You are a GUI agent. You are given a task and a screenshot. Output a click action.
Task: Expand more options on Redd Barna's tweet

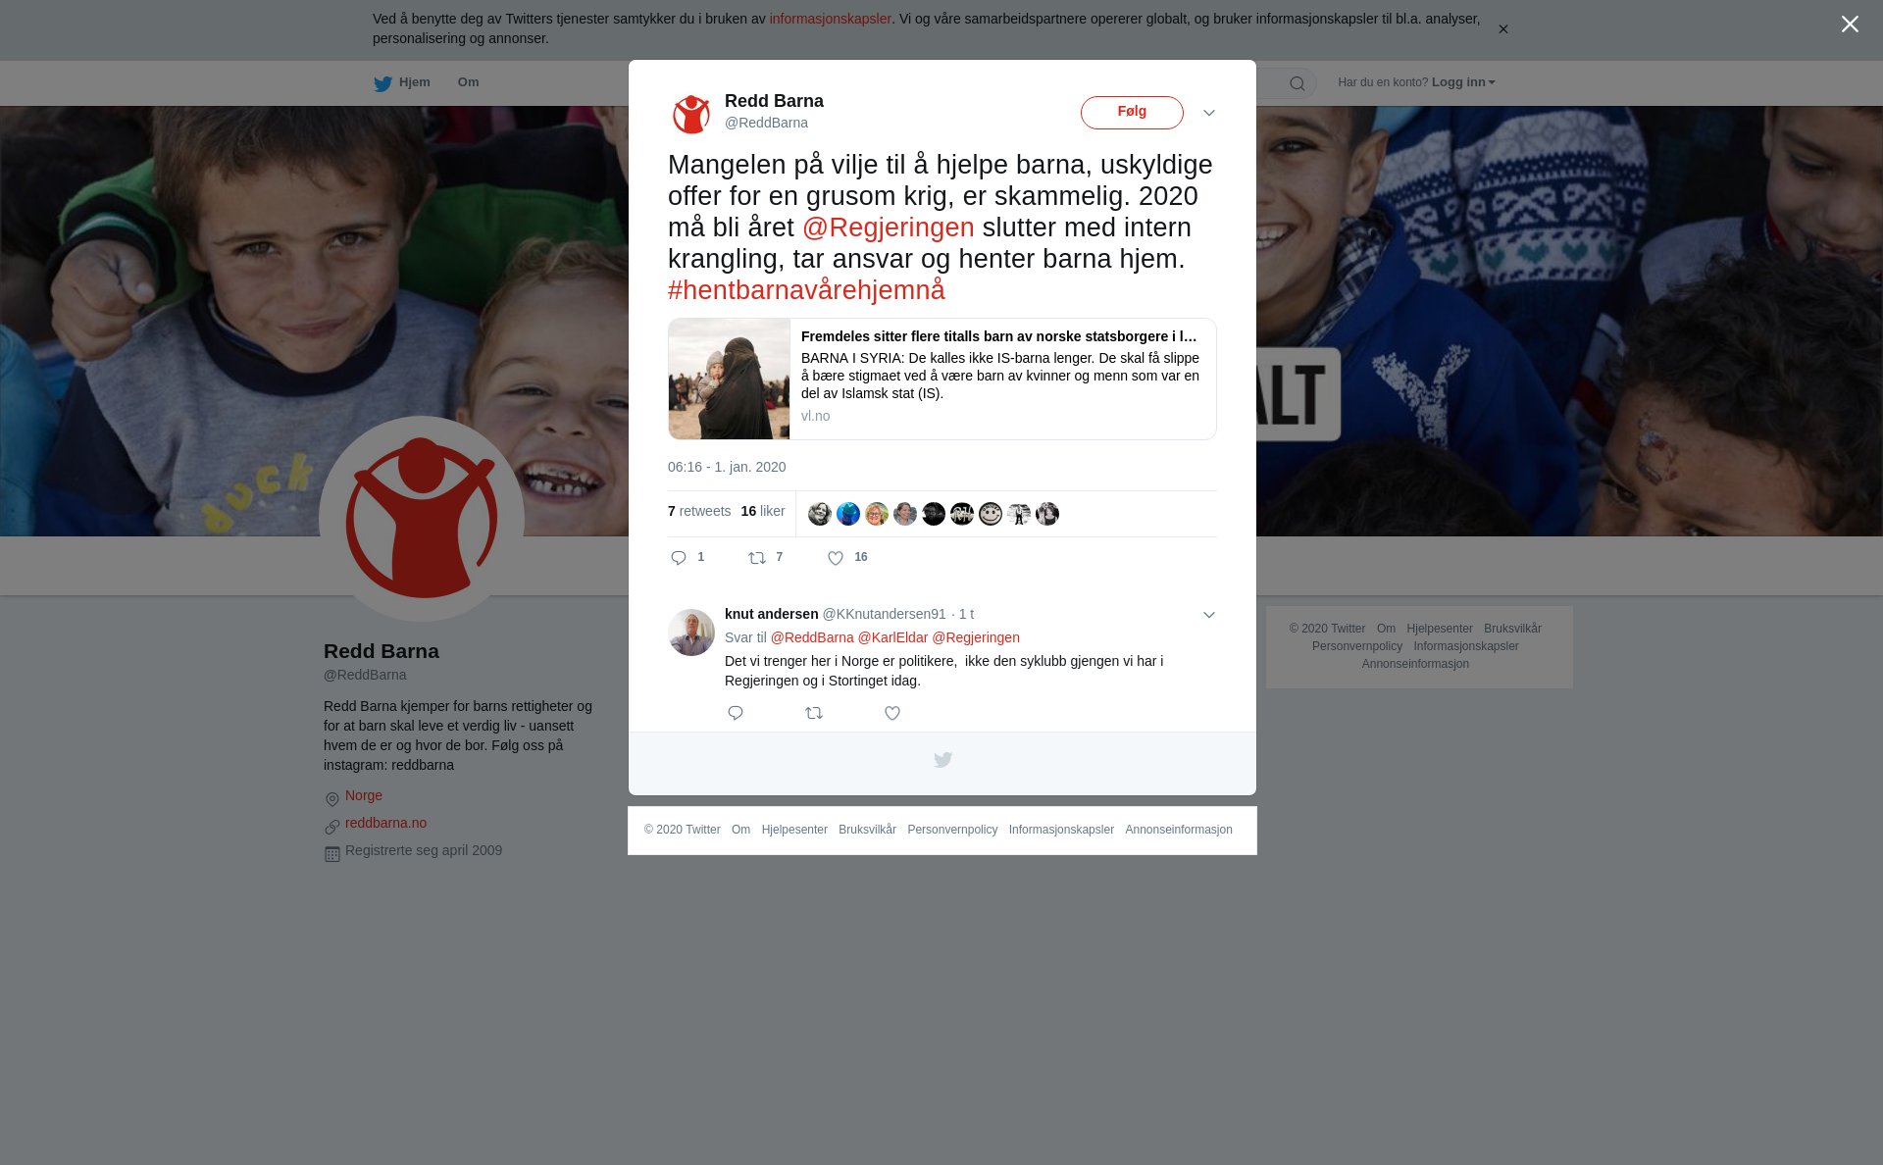pos(1209,113)
